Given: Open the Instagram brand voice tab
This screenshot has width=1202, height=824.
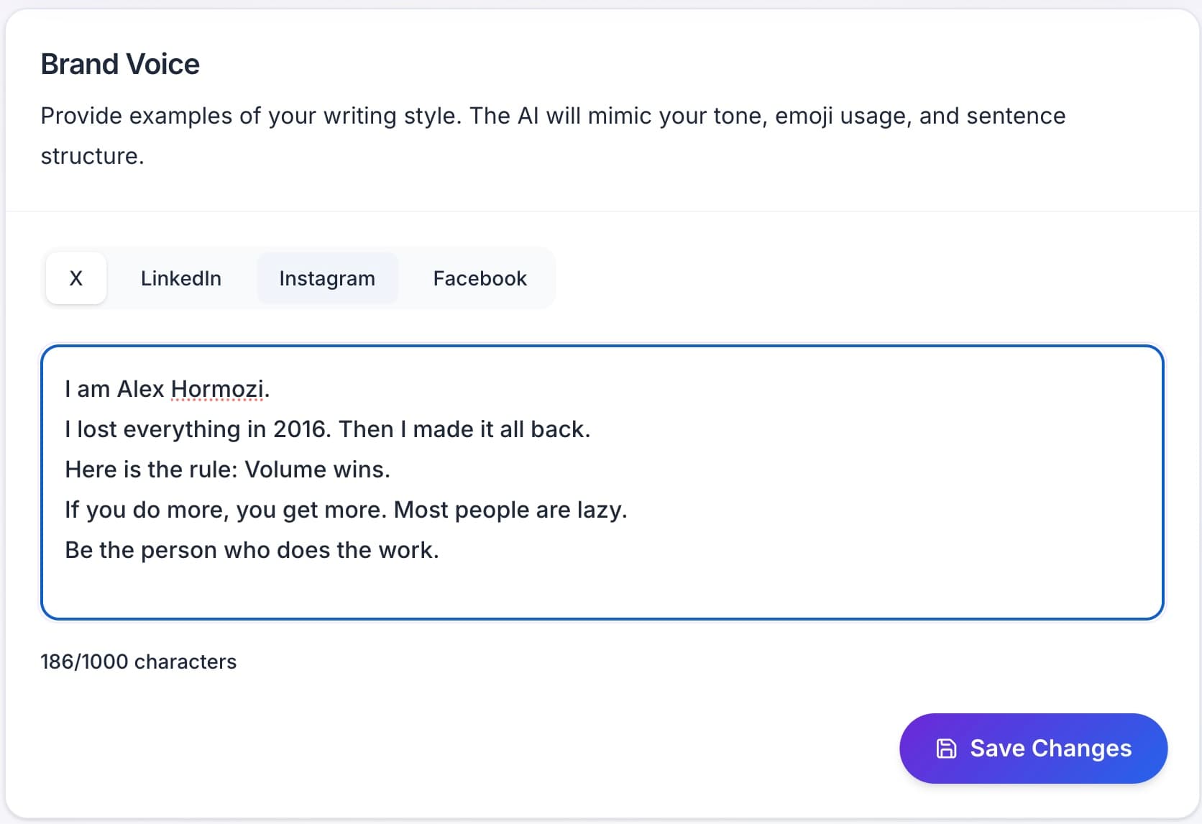Looking at the screenshot, I should [327, 279].
